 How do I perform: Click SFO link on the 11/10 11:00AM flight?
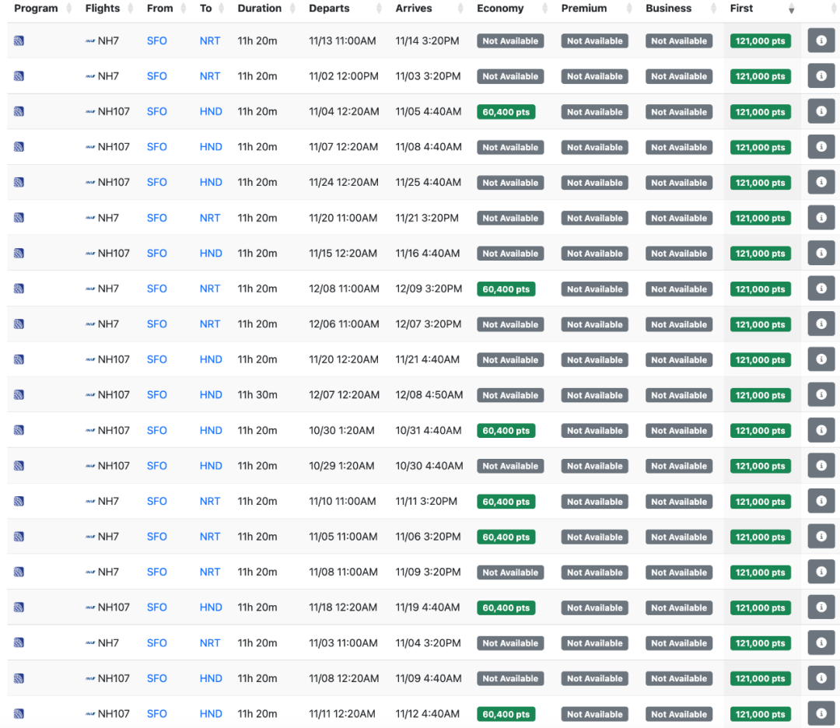click(x=156, y=502)
